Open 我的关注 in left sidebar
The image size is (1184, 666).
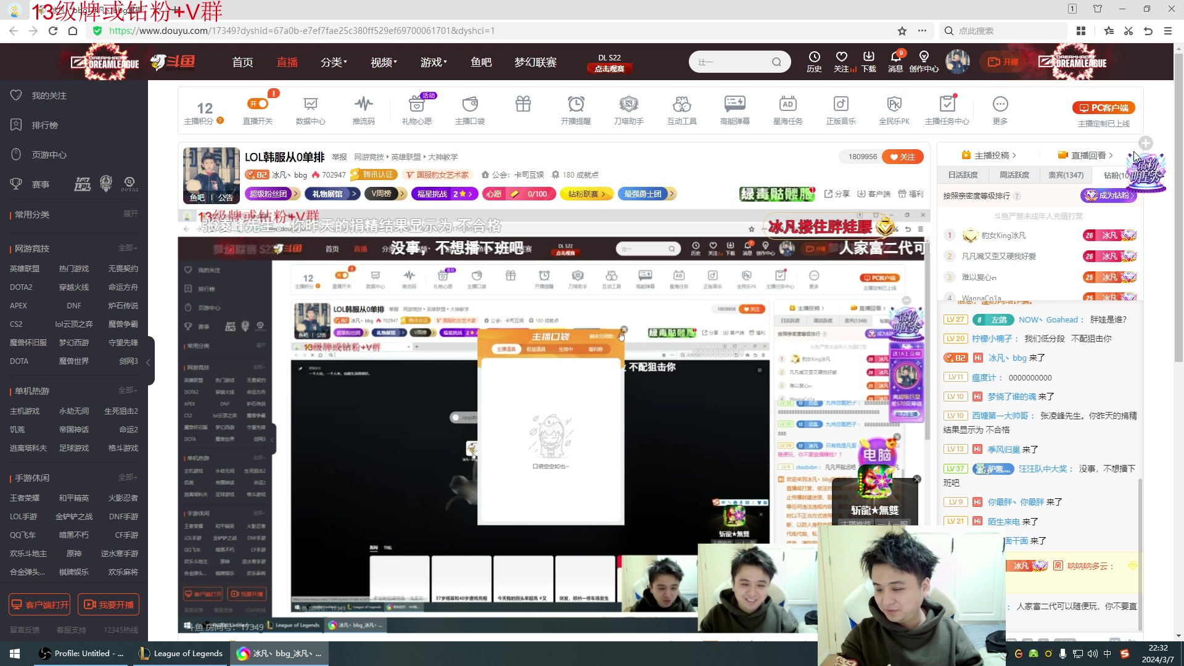pos(49,96)
